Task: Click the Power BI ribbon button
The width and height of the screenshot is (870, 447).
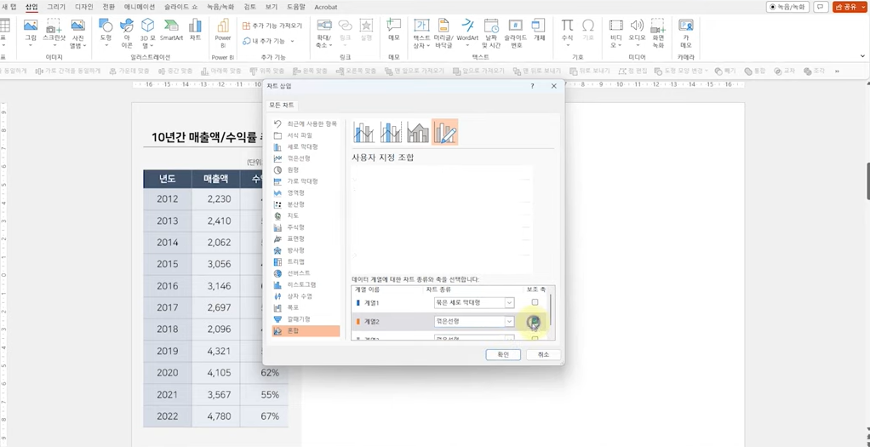Action: click(x=223, y=32)
